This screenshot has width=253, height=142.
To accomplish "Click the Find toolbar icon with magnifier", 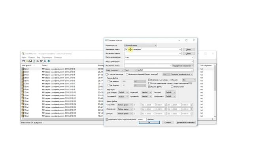I will 45,61.
